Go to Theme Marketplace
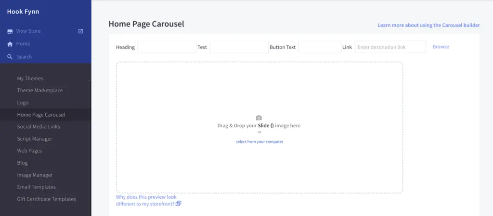The height and width of the screenshot is (216, 493). coord(40,90)
